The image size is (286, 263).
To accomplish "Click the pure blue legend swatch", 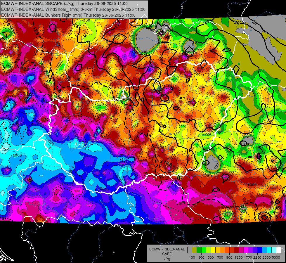I will [260, 250].
